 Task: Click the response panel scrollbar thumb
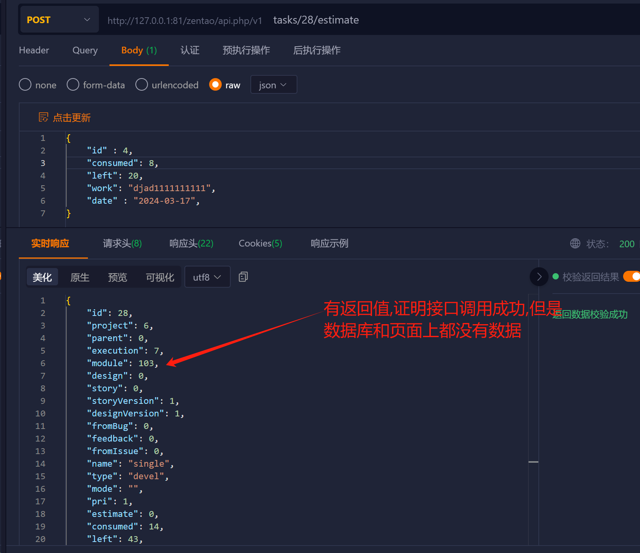[x=533, y=462]
